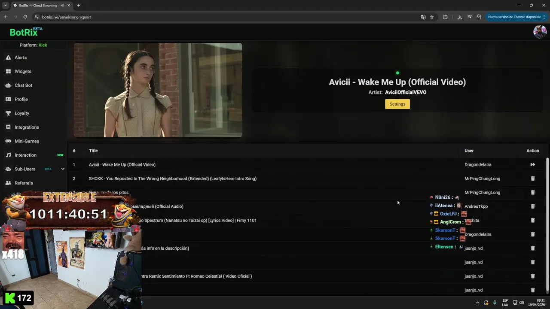Screen dimensions: 550x309
Task: Click the now-playing heading Avicii Wake Me Up
Action: [x=397, y=82]
